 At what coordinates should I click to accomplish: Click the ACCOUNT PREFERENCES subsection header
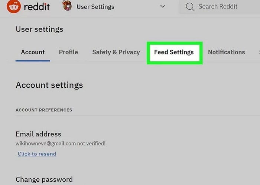[x=44, y=110]
